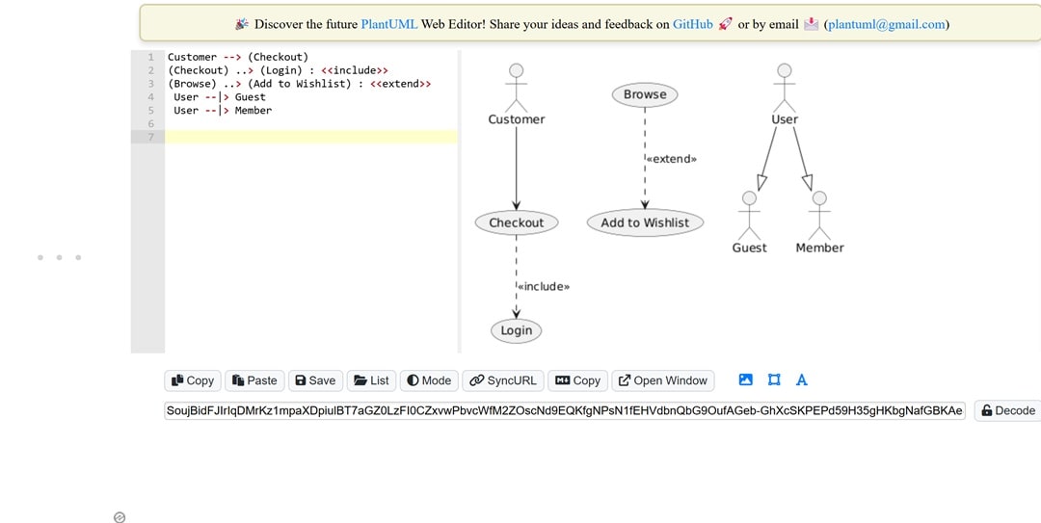
Task: Click the highlighted empty line 7 in editor
Action: 310,137
